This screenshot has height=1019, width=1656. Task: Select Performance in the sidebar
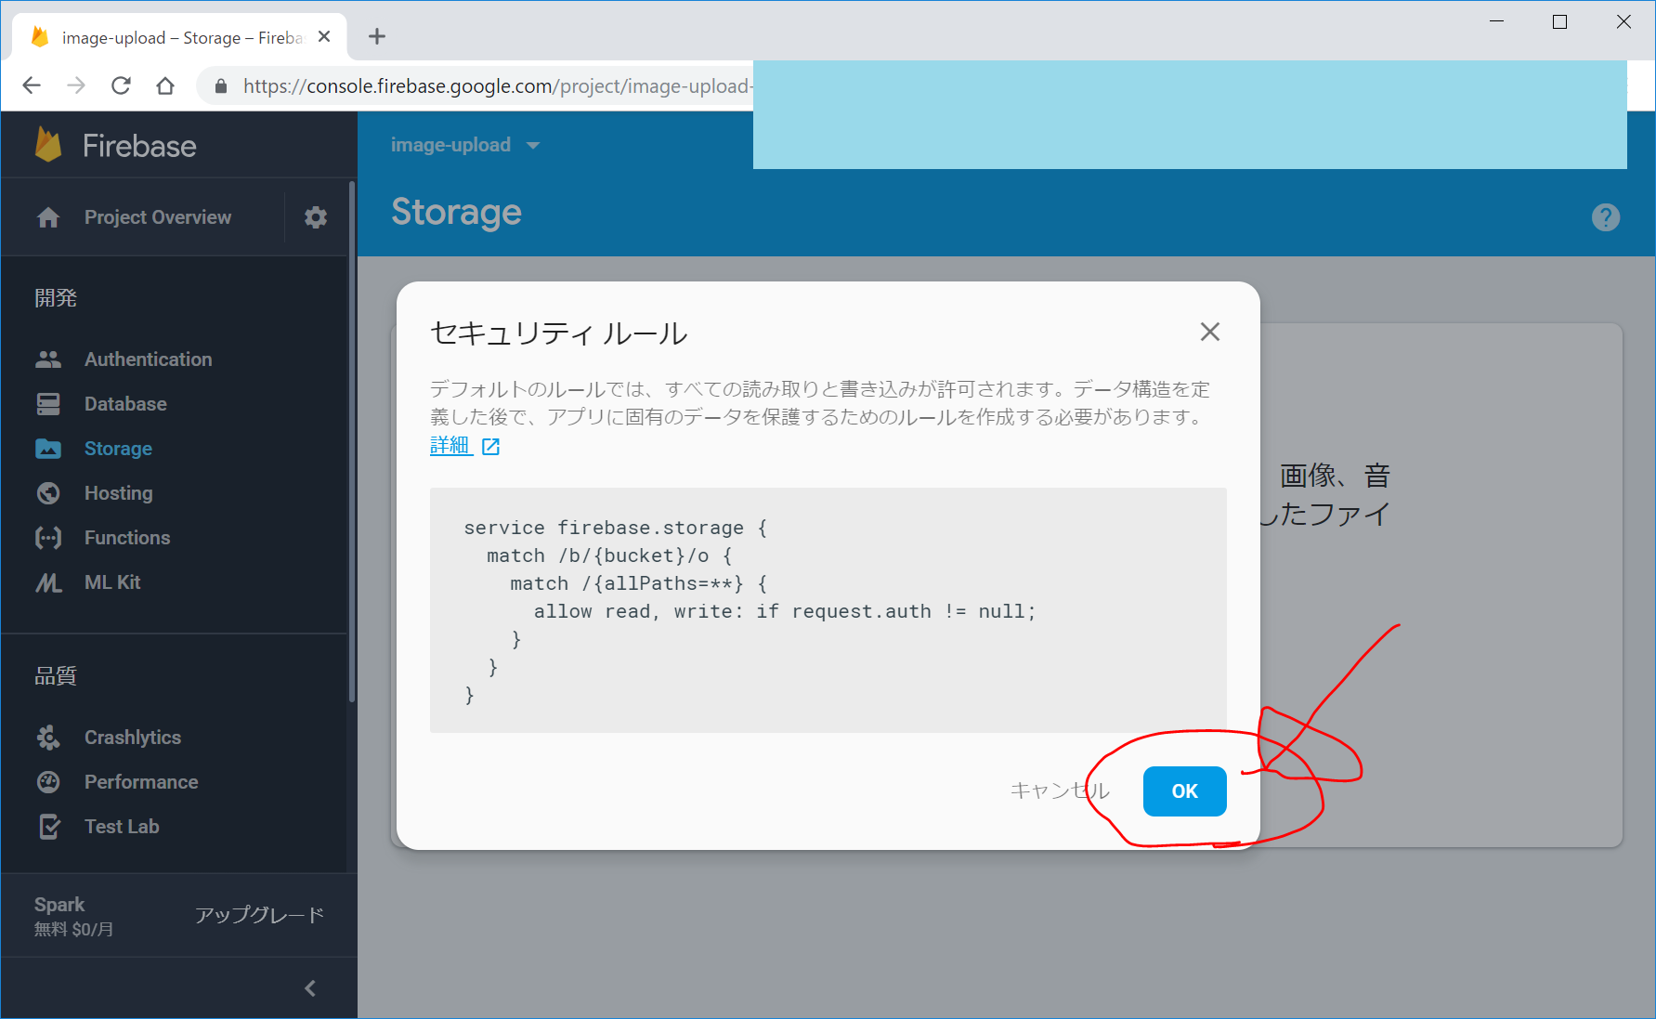pos(141,782)
